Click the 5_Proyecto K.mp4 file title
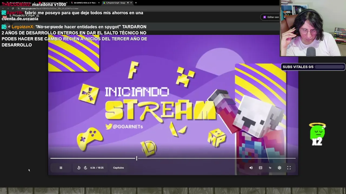 (22, 16)
